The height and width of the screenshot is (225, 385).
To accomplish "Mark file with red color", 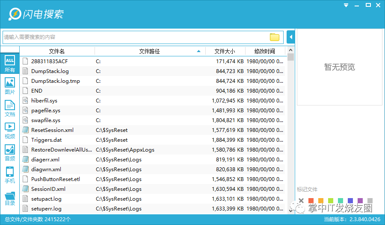I will click(x=311, y=201).
